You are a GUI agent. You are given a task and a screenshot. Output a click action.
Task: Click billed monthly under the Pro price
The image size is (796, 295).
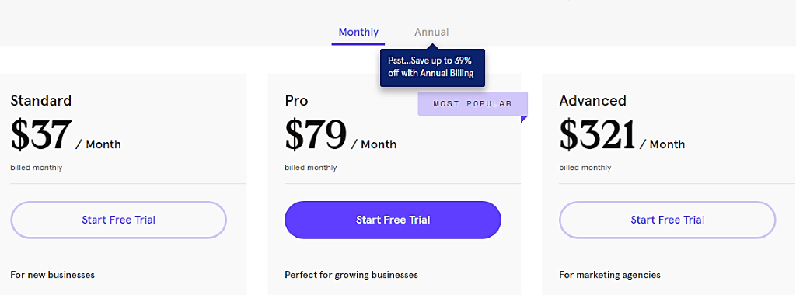[x=311, y=167]
